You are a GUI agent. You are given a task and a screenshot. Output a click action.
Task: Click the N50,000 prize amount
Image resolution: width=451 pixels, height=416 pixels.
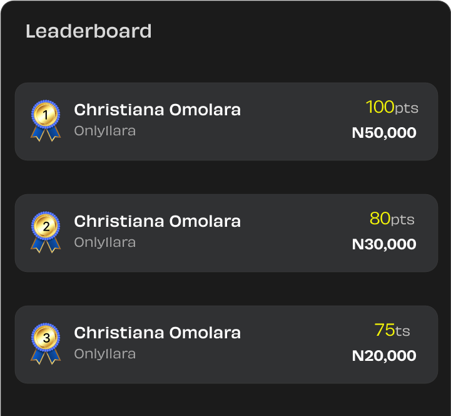[x=384, y=133]
